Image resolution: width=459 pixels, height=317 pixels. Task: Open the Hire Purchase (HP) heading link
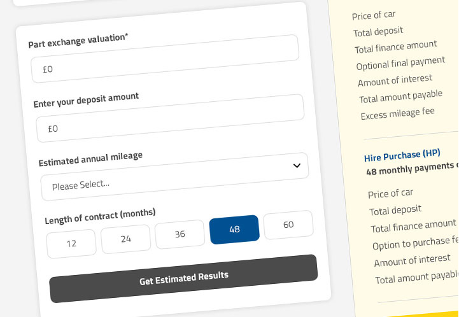pyautogui.click(x=402, y=155)
